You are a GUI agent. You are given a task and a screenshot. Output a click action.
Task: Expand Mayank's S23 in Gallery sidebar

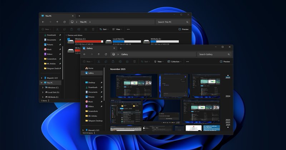click(83, 130)
